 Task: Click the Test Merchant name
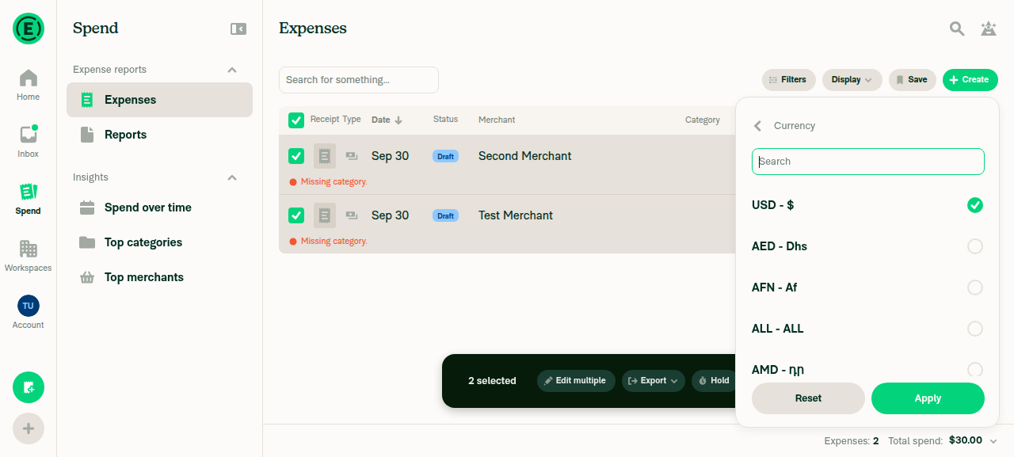[516, 215]
